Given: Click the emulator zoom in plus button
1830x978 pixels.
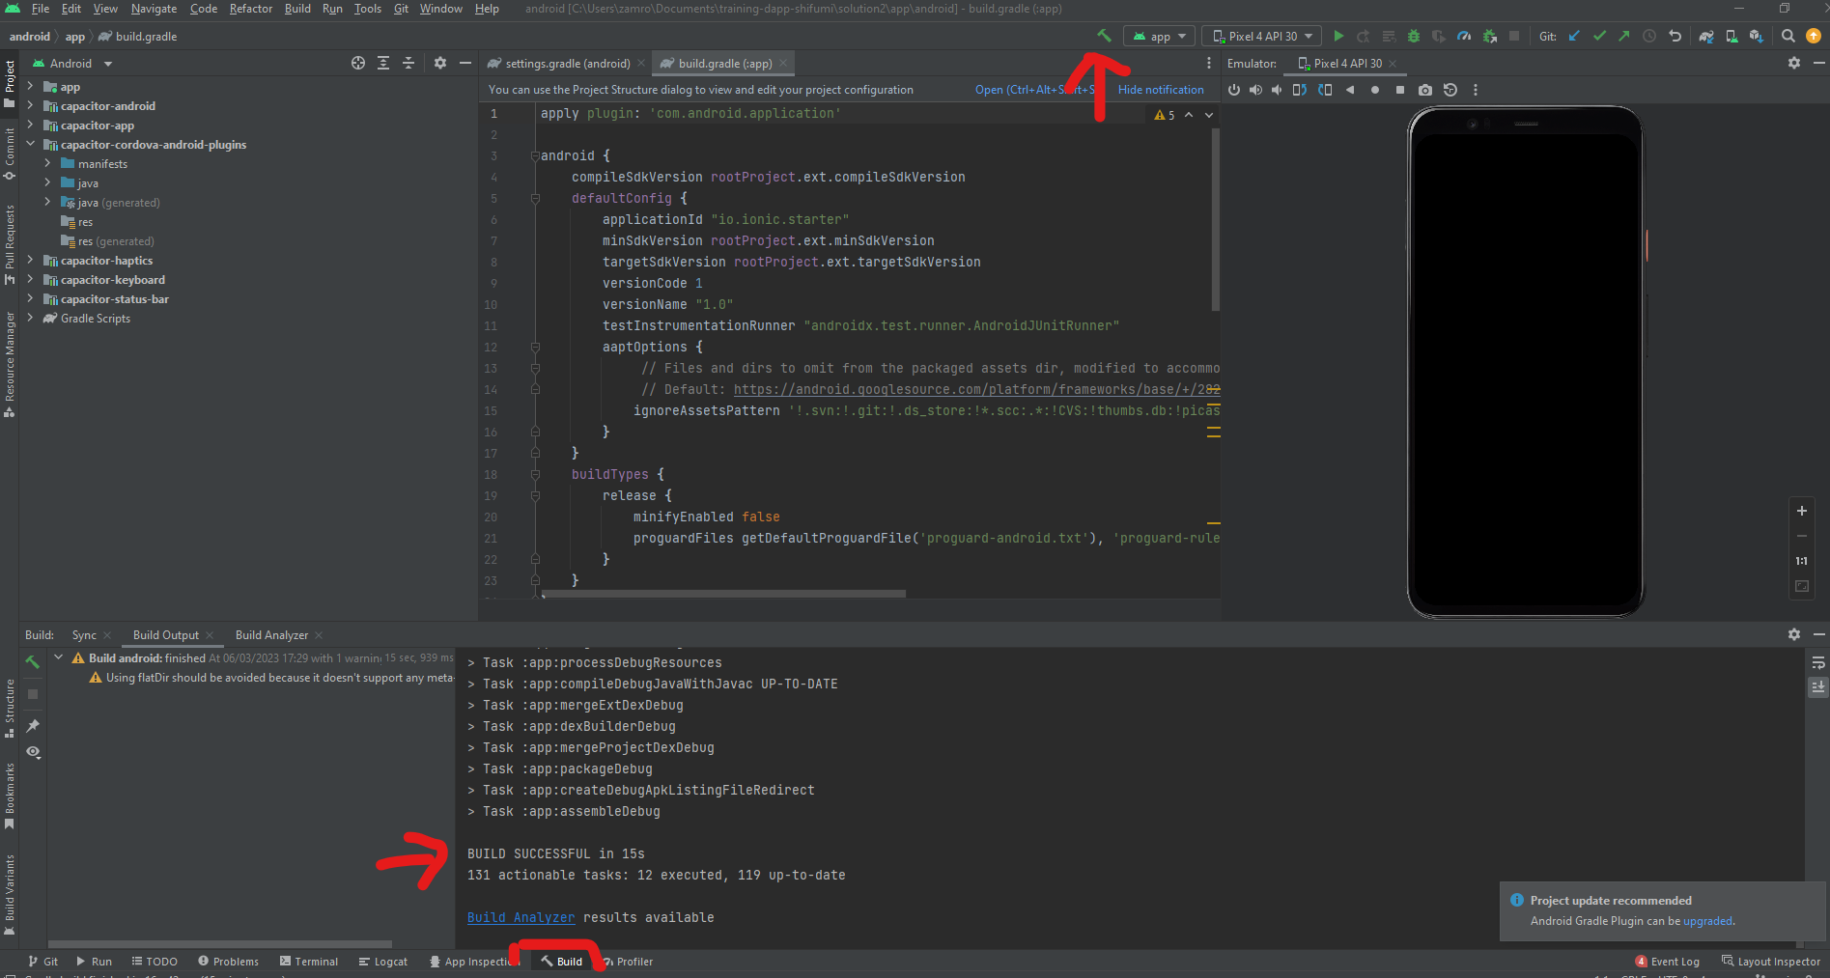Looking at the screenshot, I should [1801, 511].
